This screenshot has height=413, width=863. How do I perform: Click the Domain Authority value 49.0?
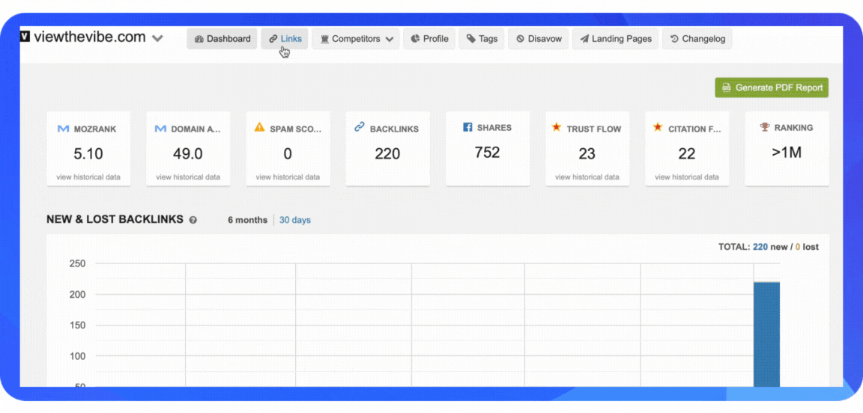pos(188,154)
